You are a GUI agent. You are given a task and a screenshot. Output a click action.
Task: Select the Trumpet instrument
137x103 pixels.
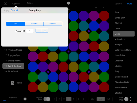[x=124, y=45]
